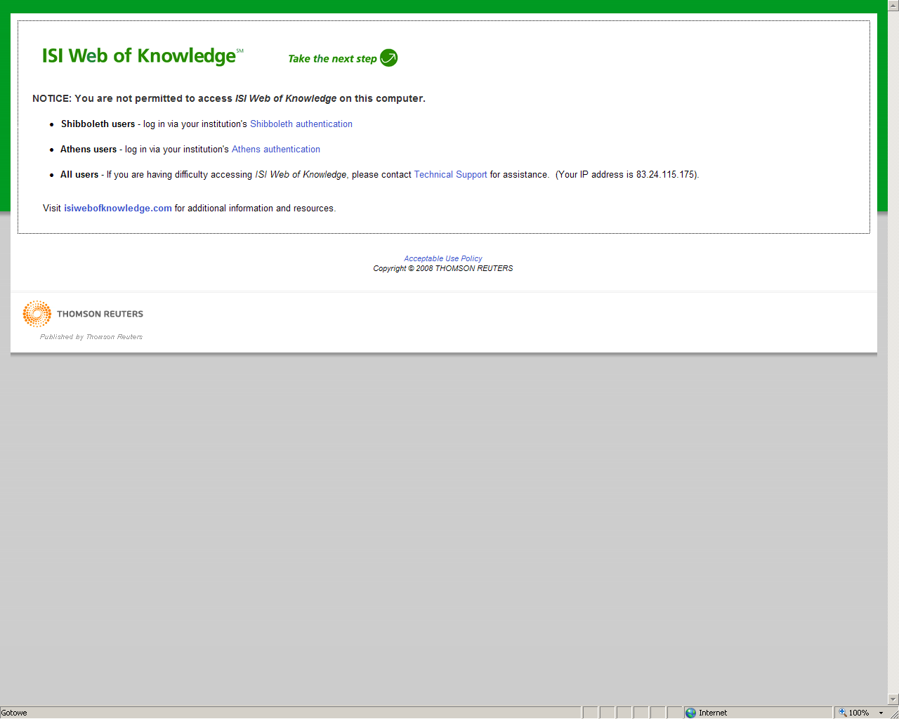Click the Internet zone status text

713,713
